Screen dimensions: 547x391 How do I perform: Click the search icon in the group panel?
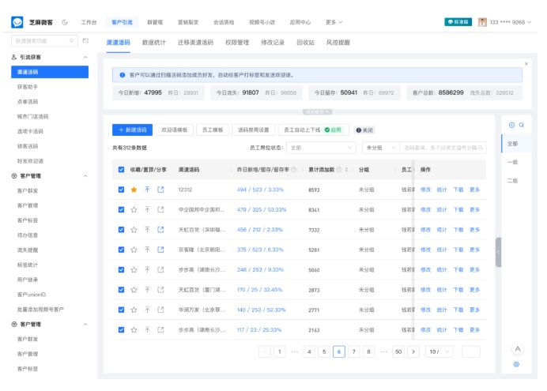coord(522,125)
